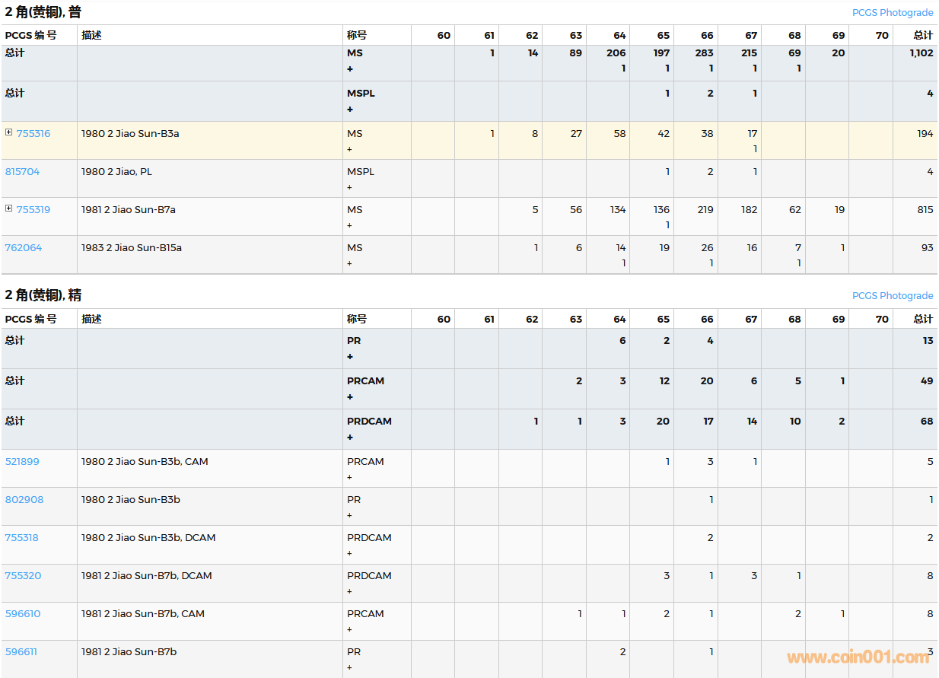Click PCGS Photograde link in the 普 section
Viewport: 939px width, 678px height.
[892, 13]
